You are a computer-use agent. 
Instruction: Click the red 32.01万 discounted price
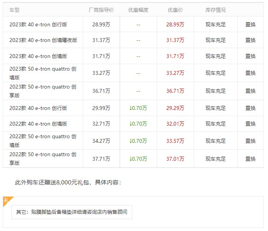coord(175,124)
